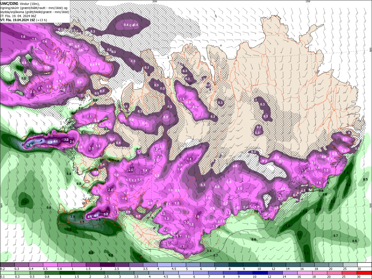Click the 9.6 precipitation value on the map
The height and width of the screenshot is (279, 372).
29,145
